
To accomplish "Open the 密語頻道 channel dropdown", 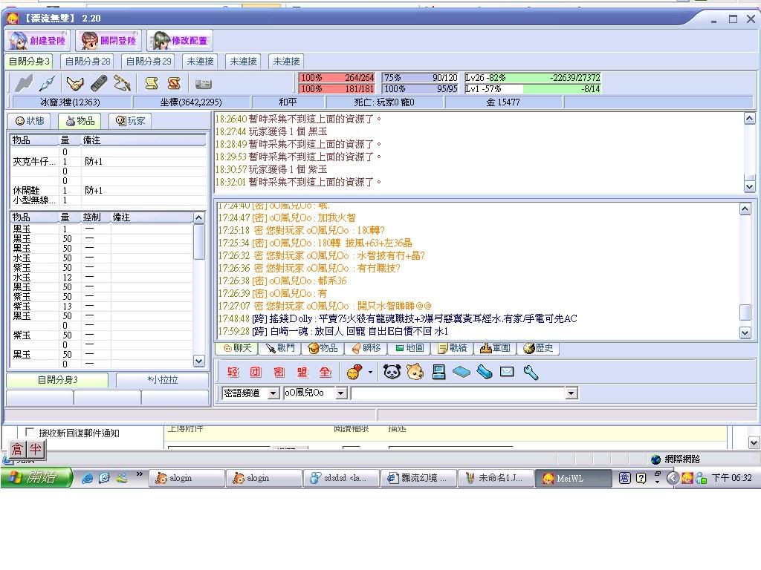I will click(273, 393).
